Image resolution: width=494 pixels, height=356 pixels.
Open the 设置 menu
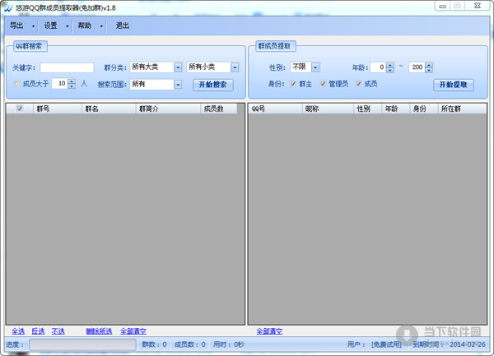(x=51, y=25)
